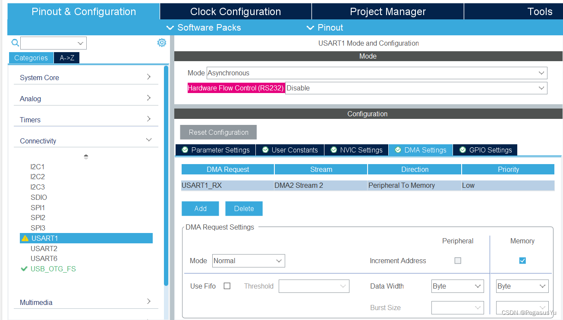The image size is (563, 320).
Task: Open the settings gear icon
Action: [x=162, y=43]
